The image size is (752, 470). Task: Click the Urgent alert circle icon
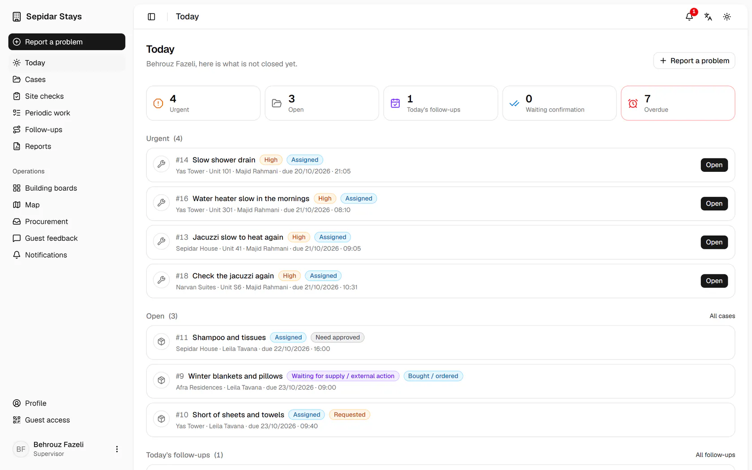[x=158, y=103]
